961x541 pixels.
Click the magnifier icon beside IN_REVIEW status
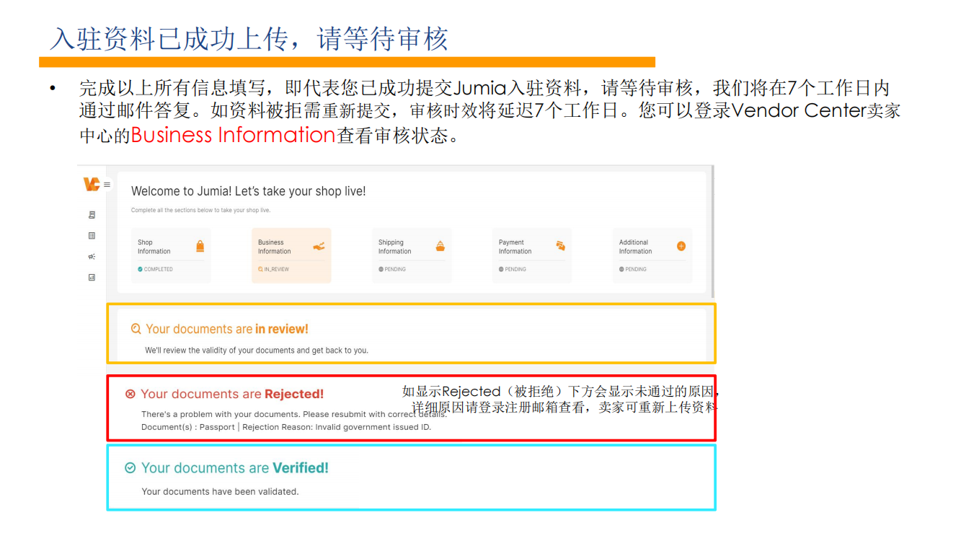(x=260, y=269)
